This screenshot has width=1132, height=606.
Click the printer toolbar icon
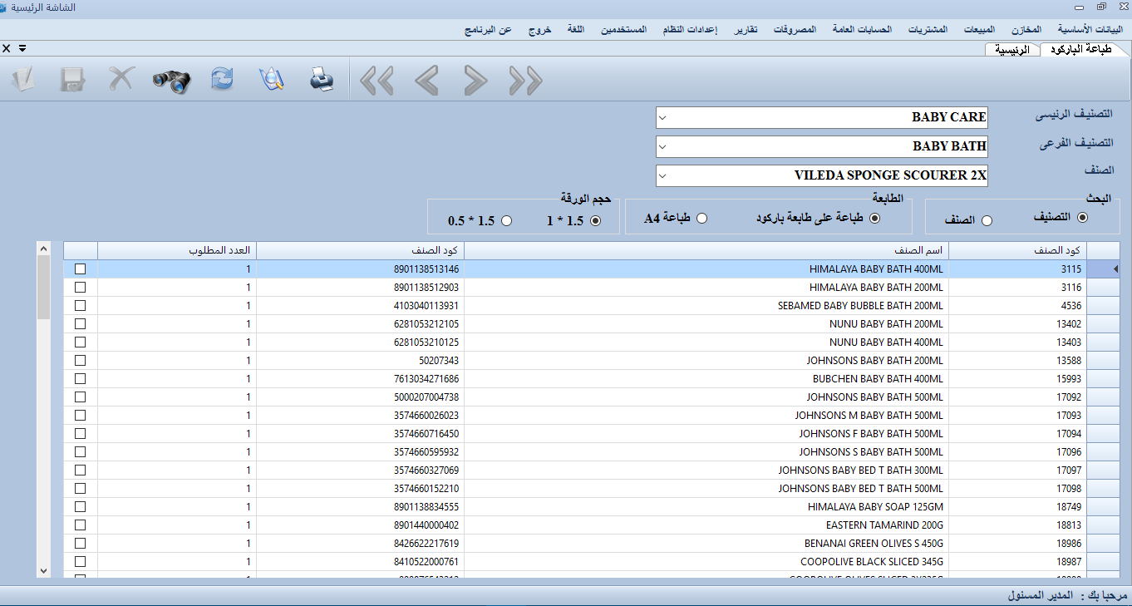pyautogui.click(x=322, y=80)
